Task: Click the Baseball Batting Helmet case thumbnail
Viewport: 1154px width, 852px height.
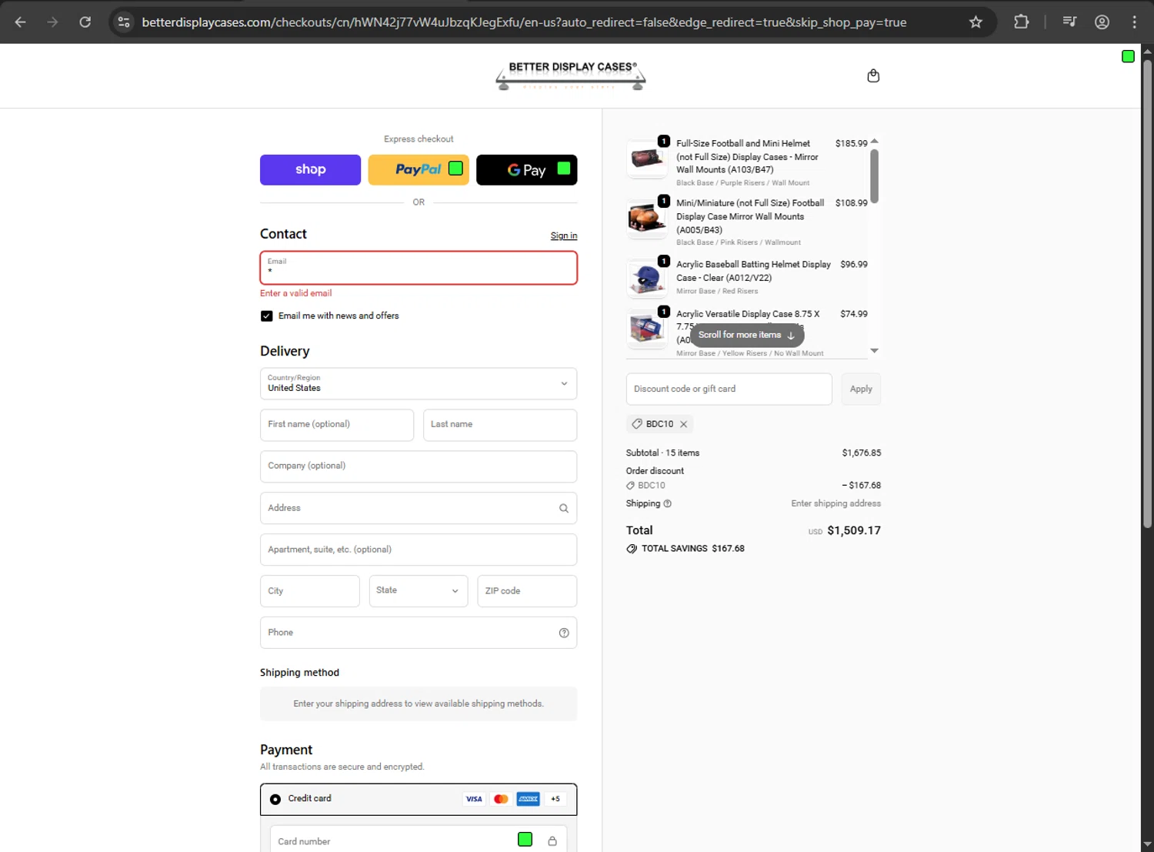Action: coord(647,278)
